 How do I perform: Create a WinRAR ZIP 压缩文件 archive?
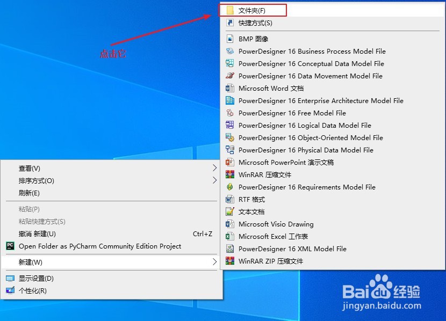pos(333,261)
